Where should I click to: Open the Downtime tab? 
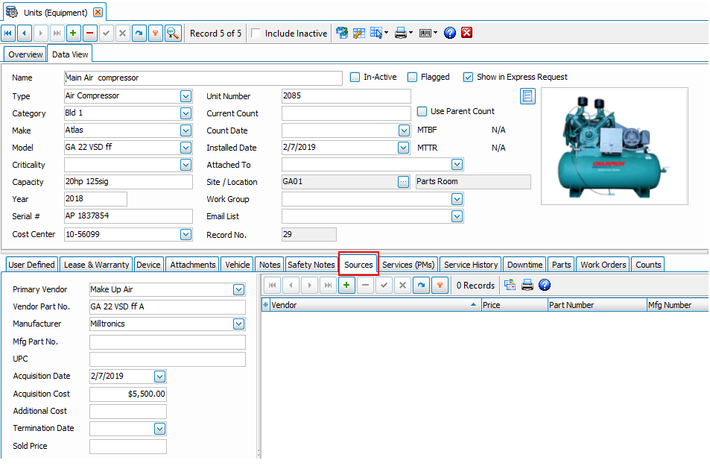(x=524, y=265)
